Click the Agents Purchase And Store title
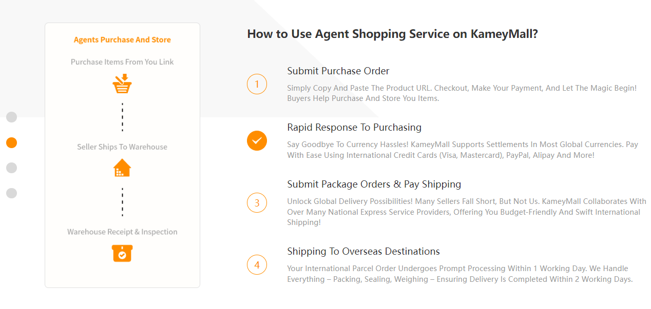 tap(122, 39)
